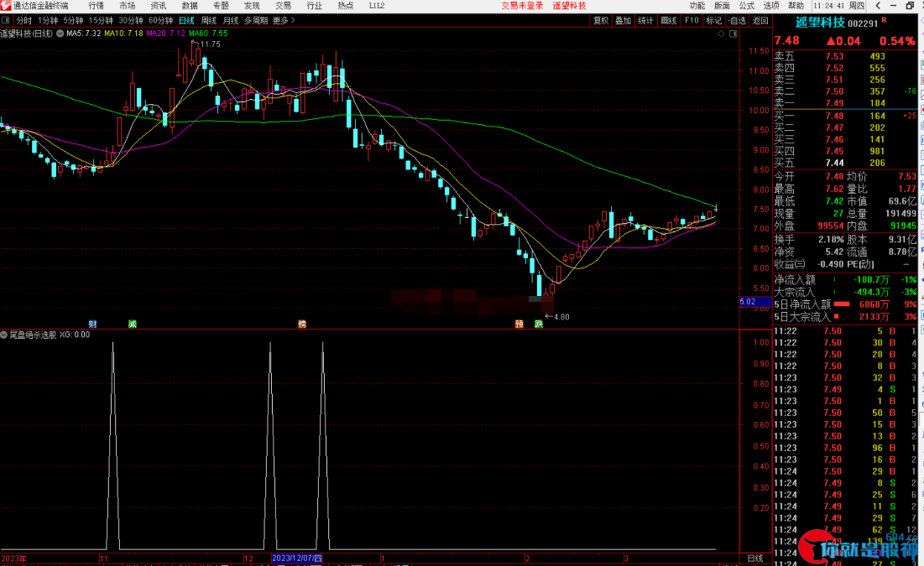Switch to the 5分钟 period tab
This screenshot has height=566, width=924.
pos(73,21)
